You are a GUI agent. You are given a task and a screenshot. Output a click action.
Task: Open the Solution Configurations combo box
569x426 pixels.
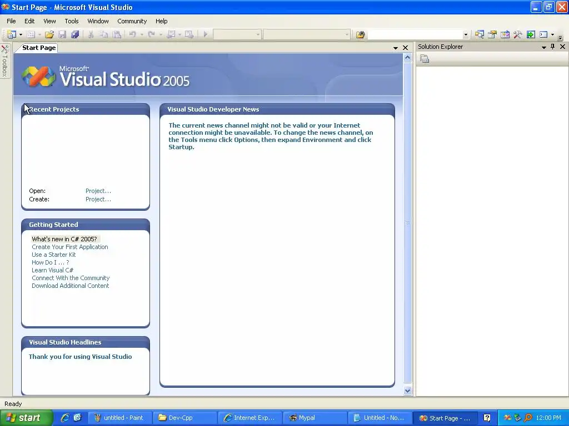[x=237, y=34]
